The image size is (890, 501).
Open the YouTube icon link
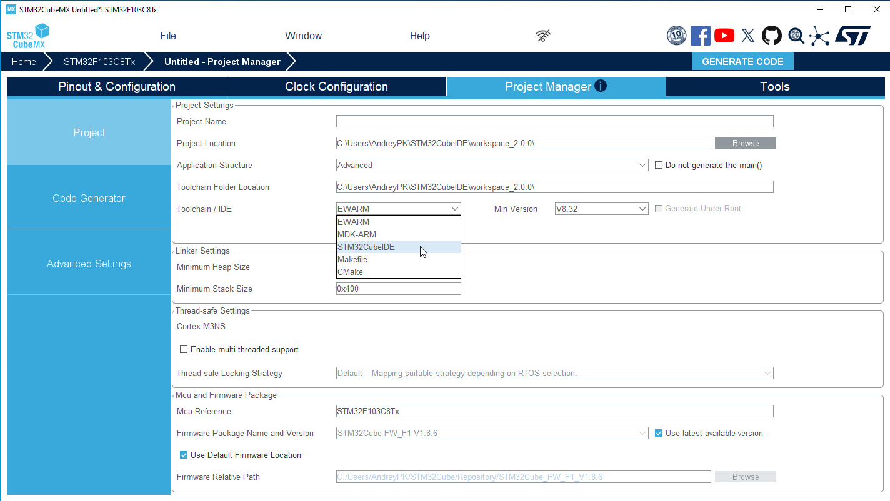coord(724,36)
